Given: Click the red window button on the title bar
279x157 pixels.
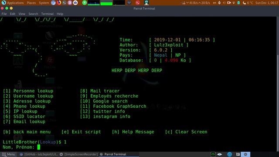Looking at the screenshot, I should 2,8.
